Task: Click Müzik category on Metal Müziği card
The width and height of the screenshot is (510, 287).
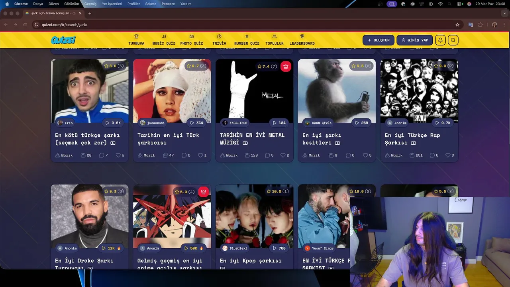Action: click(229, 155)
